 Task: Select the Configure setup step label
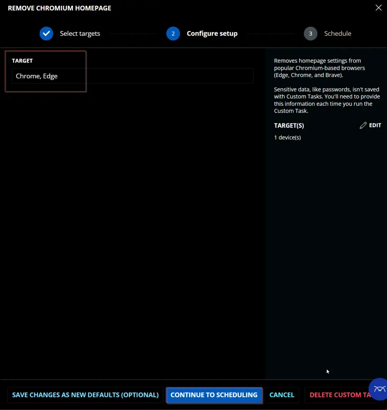pos(212,34)
